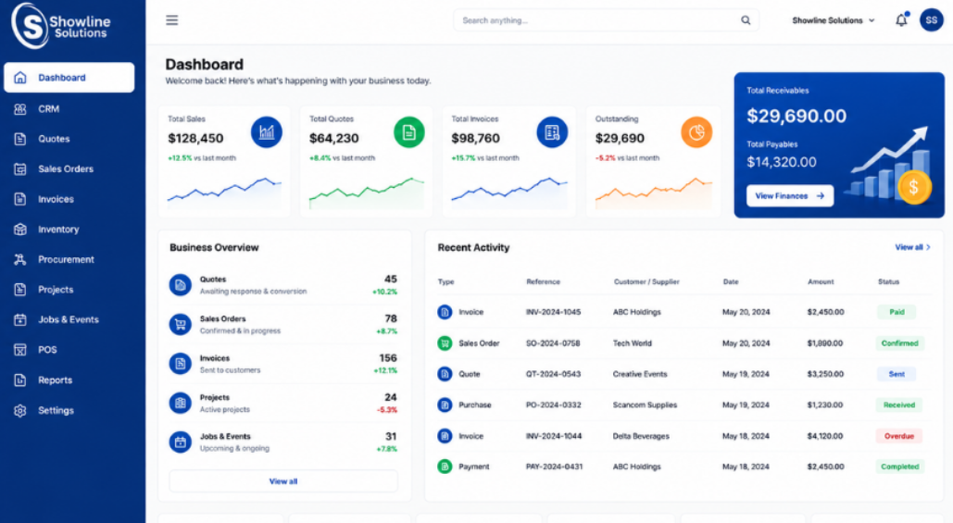Open Dashboard in the sidebar
Viewport: 953px width, 523px height.
pyautogui.click(x=69, y=78)
